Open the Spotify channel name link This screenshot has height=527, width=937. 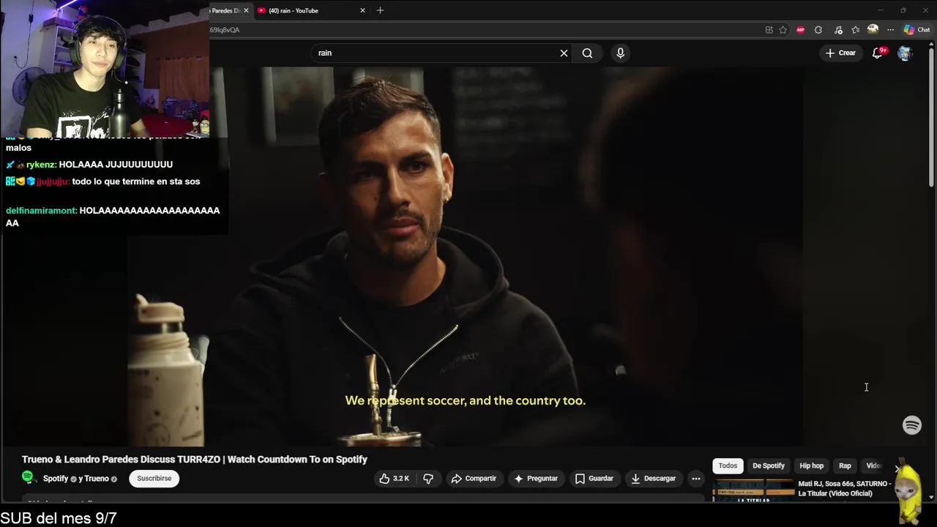[56, 479]
